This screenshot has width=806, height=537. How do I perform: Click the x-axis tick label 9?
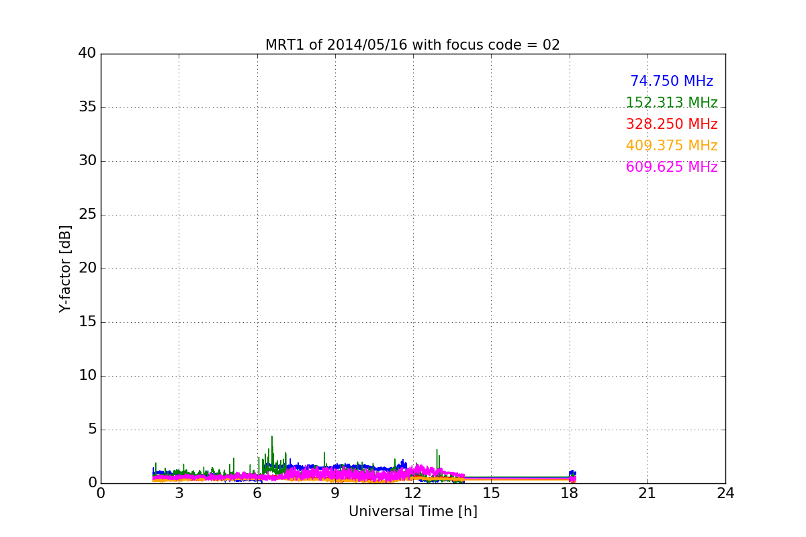click(335, 493)
